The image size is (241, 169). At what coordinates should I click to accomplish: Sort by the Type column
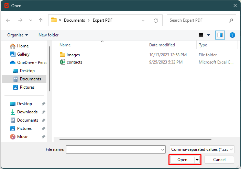point(203,45)
